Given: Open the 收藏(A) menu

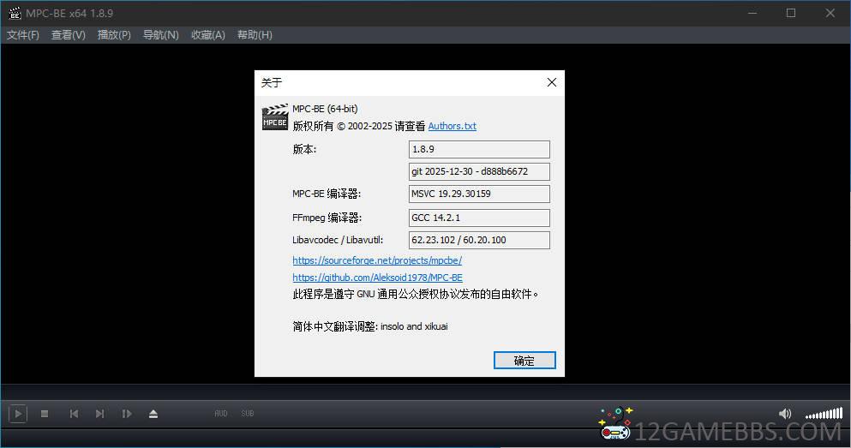Looking at the screenshot, I should (x=208, y=35).
